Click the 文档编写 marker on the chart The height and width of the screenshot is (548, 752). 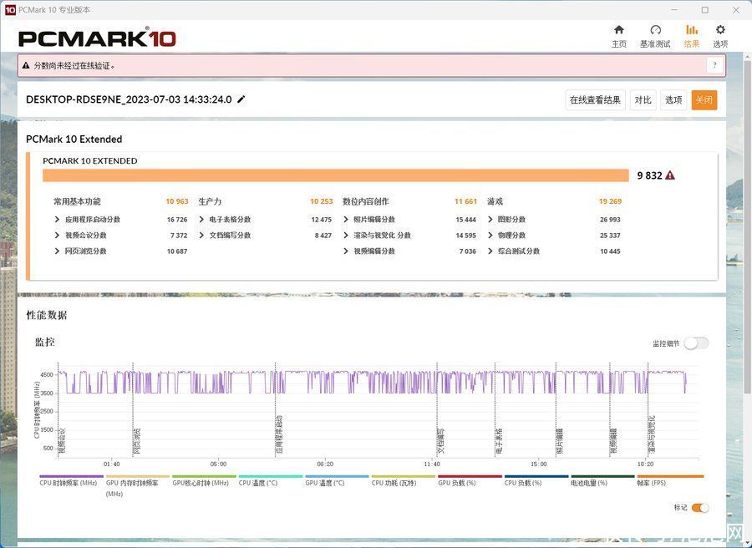pos(440,441)
